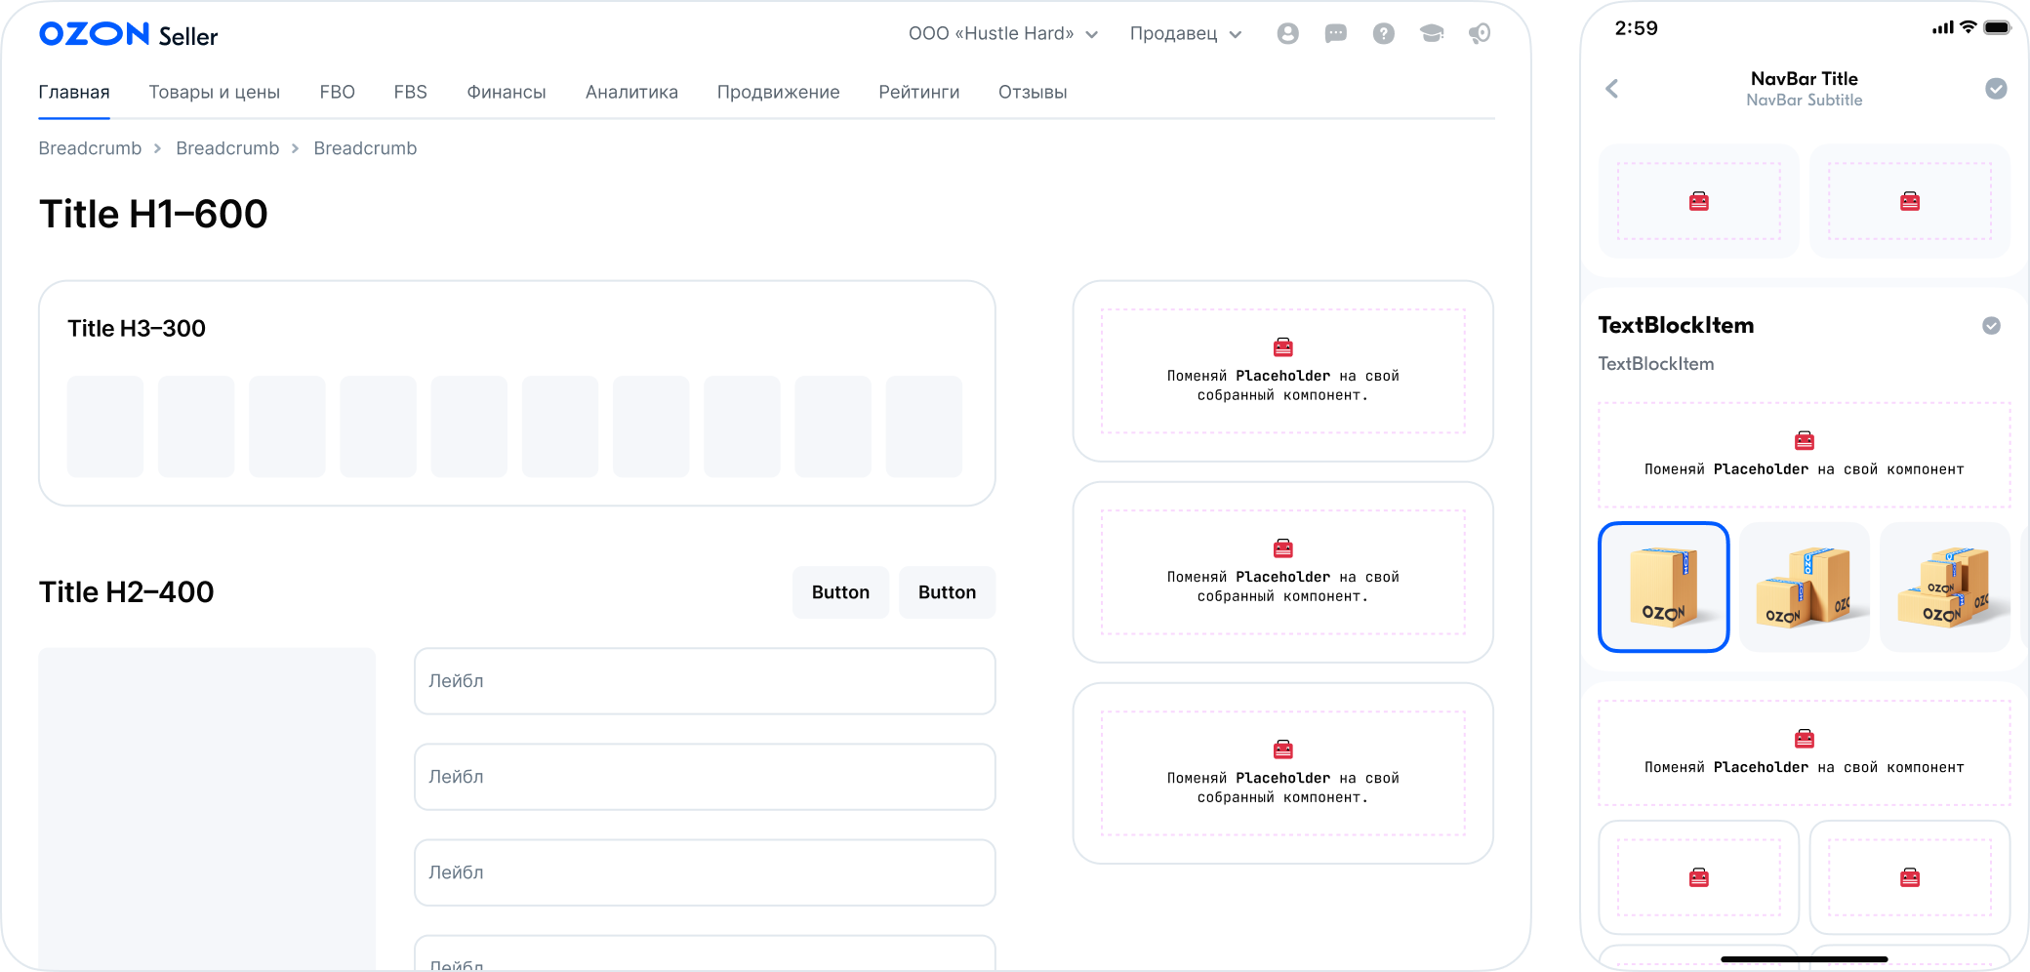Tap the battery icon in mobile status bar
Viewport: 2030px width, 972px height.
[1998, 27]
